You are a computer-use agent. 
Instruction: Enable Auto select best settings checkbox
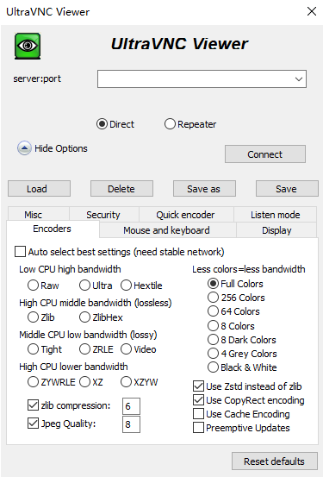pyautogui.click(x=20, y=252)
